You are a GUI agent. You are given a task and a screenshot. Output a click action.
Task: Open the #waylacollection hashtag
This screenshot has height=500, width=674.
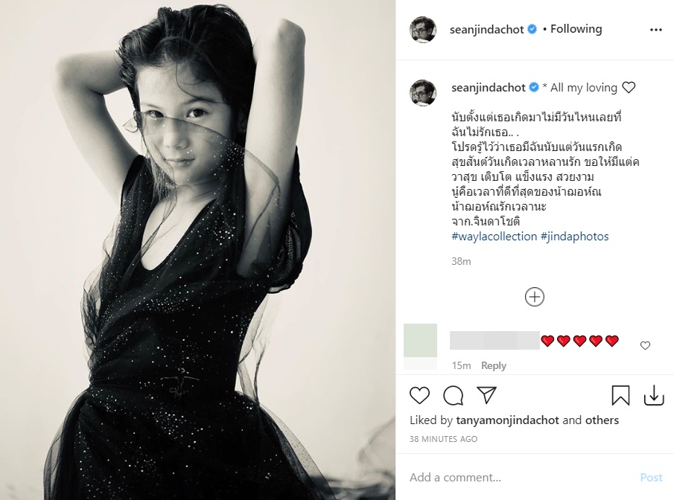(x=494, y=236)
